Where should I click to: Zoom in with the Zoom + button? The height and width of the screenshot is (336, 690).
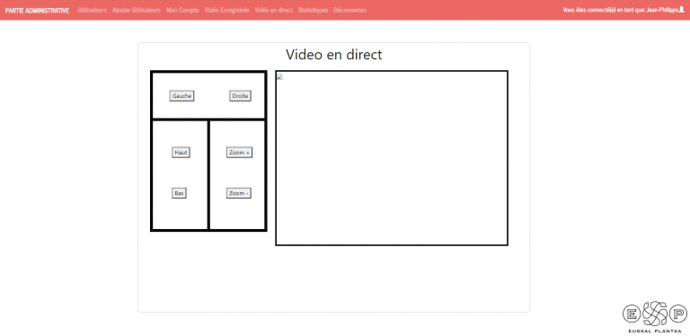point(239,153)
